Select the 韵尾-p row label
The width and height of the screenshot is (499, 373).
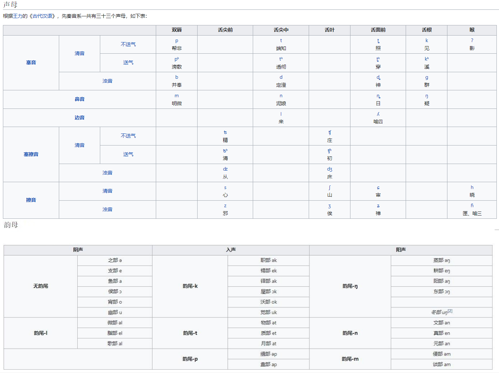(190, 359)
